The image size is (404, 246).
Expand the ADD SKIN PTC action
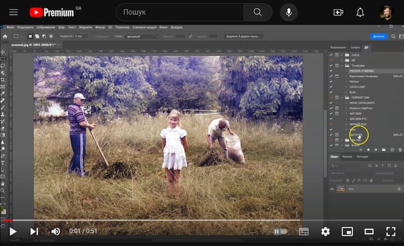tap(347, 119)
